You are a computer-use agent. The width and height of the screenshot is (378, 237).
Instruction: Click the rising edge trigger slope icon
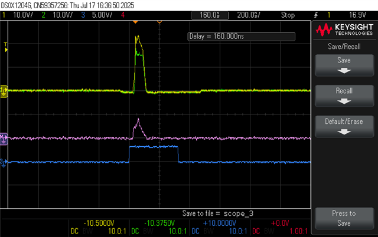316,15
